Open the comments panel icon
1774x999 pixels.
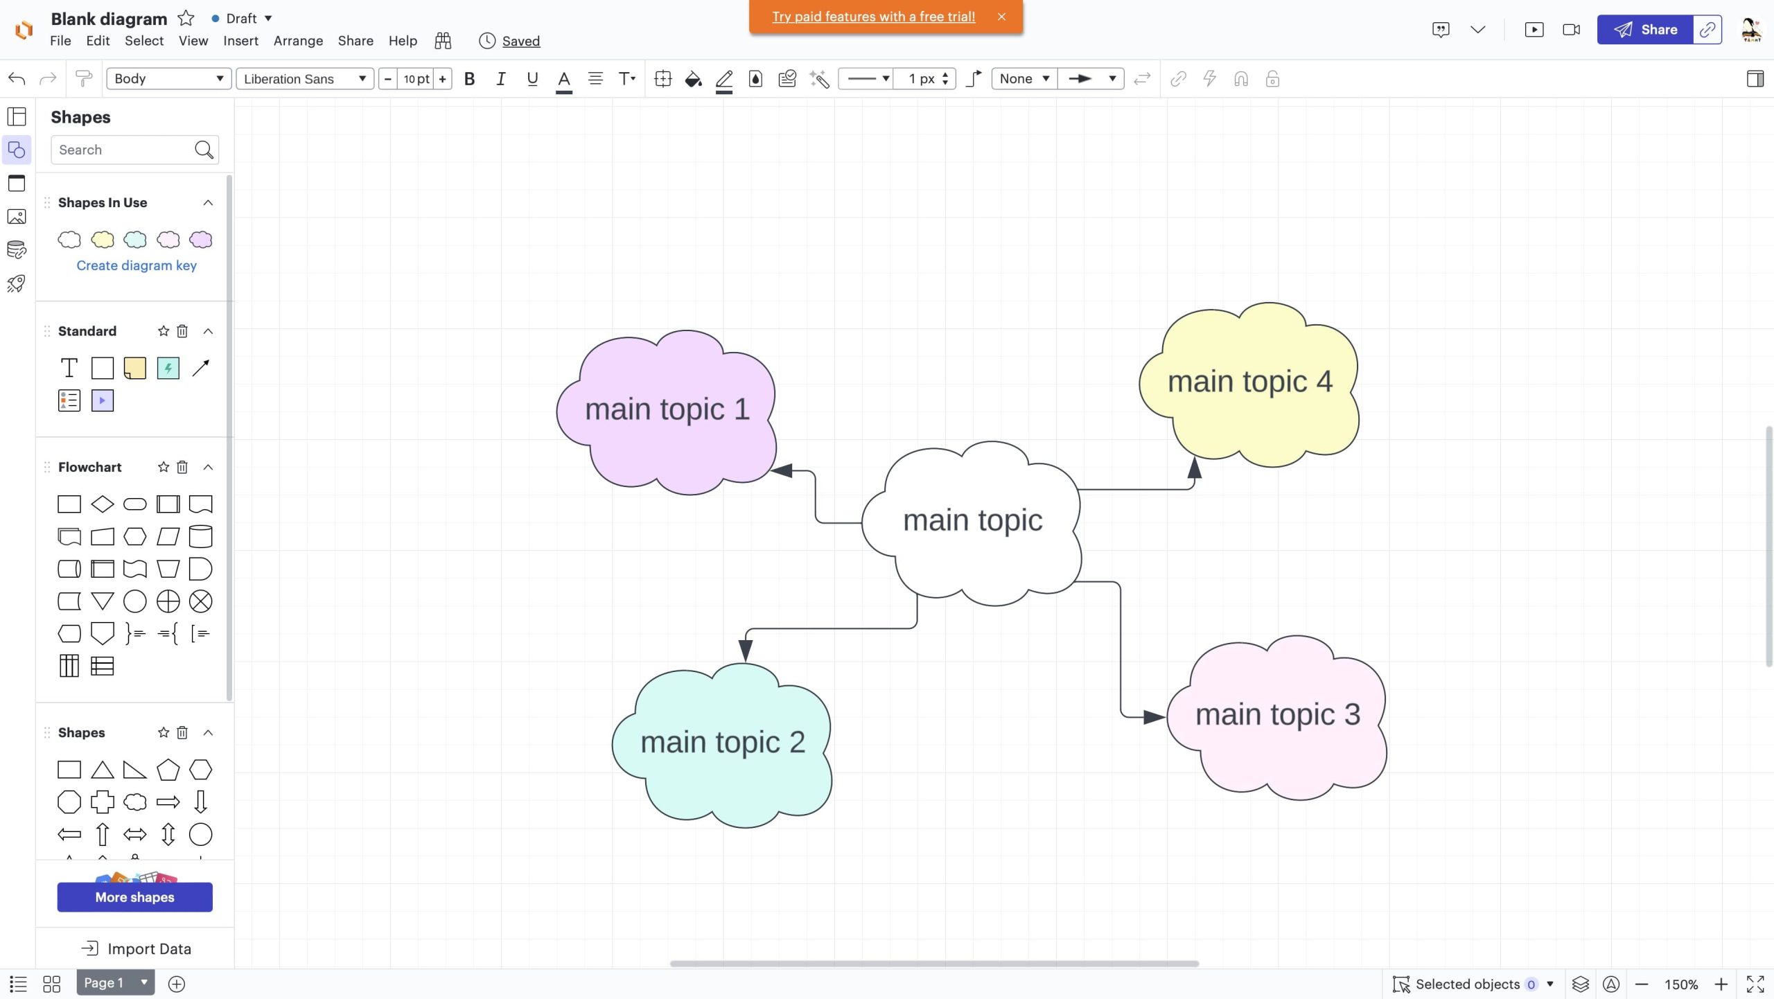click(1441, 30)
